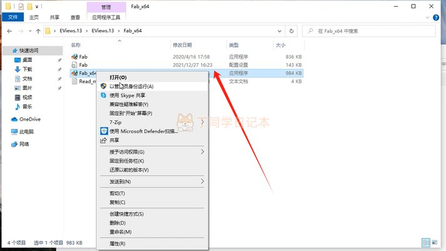Go up one folder level arrow

(38, 31)
